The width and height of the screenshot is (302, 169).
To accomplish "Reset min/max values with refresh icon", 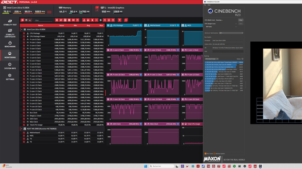I will (x=126, y=20).
